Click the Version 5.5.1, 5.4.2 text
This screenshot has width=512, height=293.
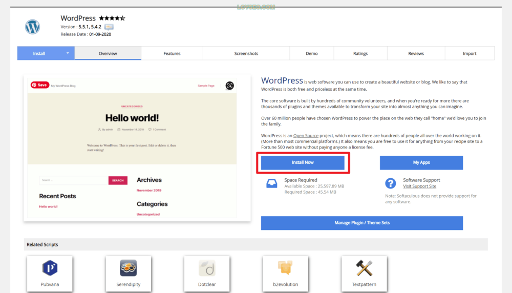click(81, 27)
